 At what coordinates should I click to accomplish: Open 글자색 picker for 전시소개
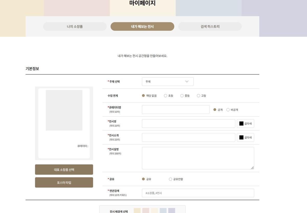pyautogui.click(x=245, y=137)
